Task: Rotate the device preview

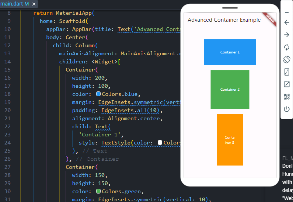Action: [287, 60]
